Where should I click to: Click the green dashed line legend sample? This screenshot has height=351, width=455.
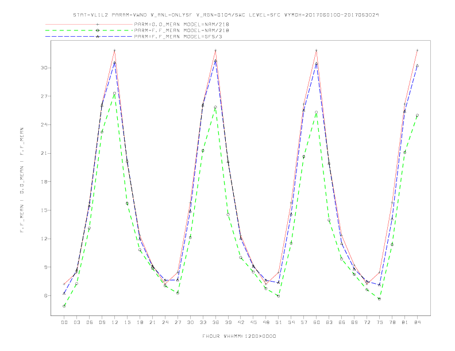click(x=89, y=30)
